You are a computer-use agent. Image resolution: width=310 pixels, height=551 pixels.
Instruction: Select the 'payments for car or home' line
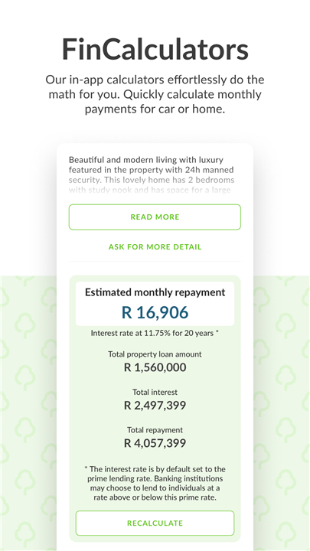tap(155, 109)
